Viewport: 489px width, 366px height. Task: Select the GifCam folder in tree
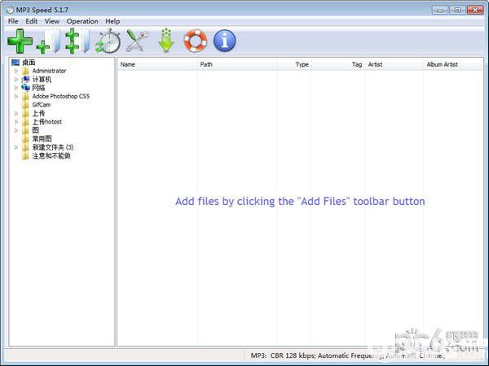[42, 105]
